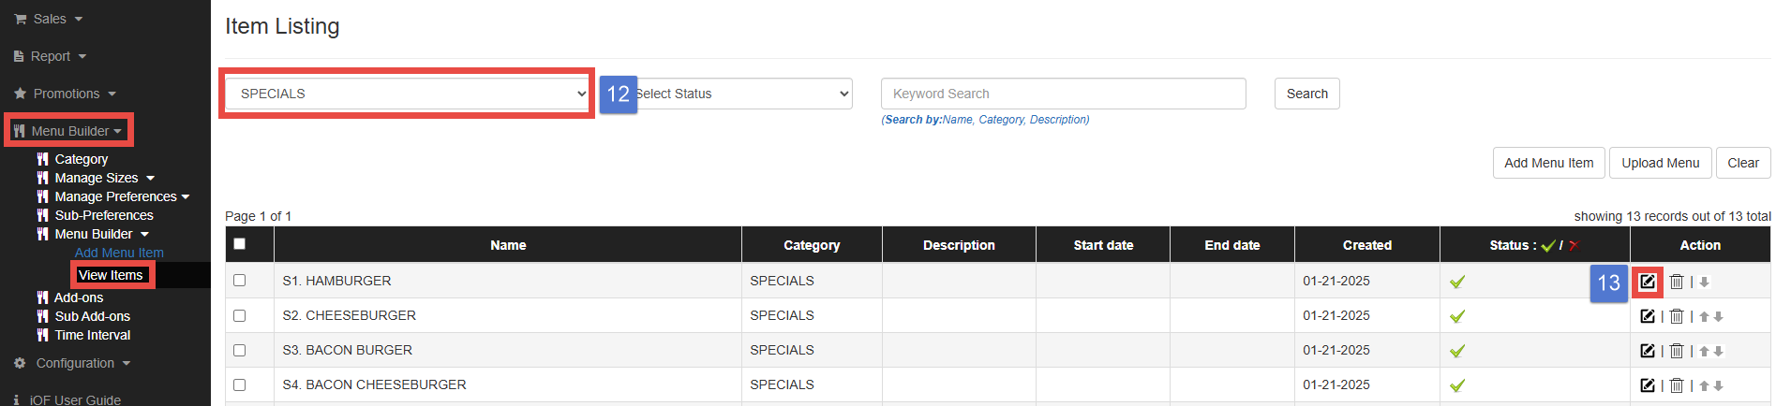The height and width of the screenshot is (406, 1776).
Task: Select View Items in sidebar
Action: click(x=111, y=275)
